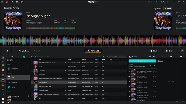186x104 pixels.
Task: Open the photo library source icon
Action: coord(3,58)
